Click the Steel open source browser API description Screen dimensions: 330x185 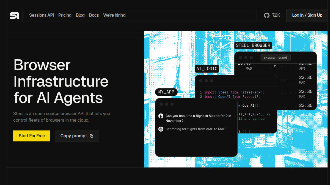coord(62,117)
